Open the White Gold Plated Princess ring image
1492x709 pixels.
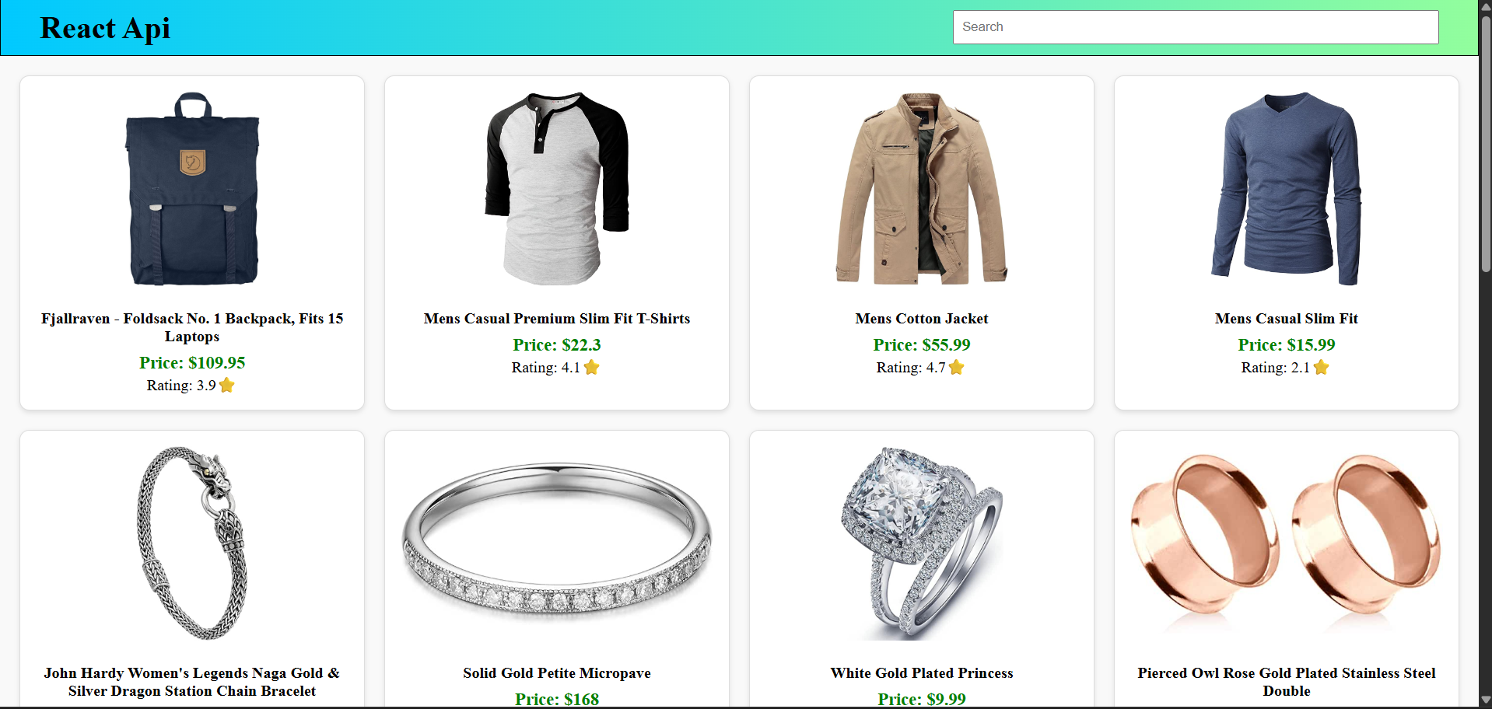pyautogui.click(x=922, y=543)
